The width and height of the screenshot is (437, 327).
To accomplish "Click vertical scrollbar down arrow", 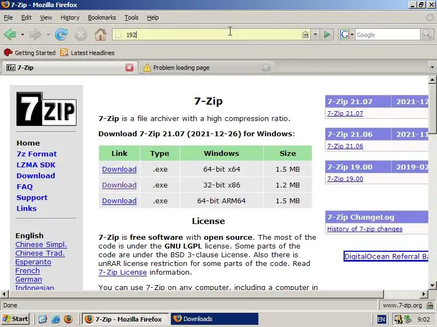I will click(432, 285).
